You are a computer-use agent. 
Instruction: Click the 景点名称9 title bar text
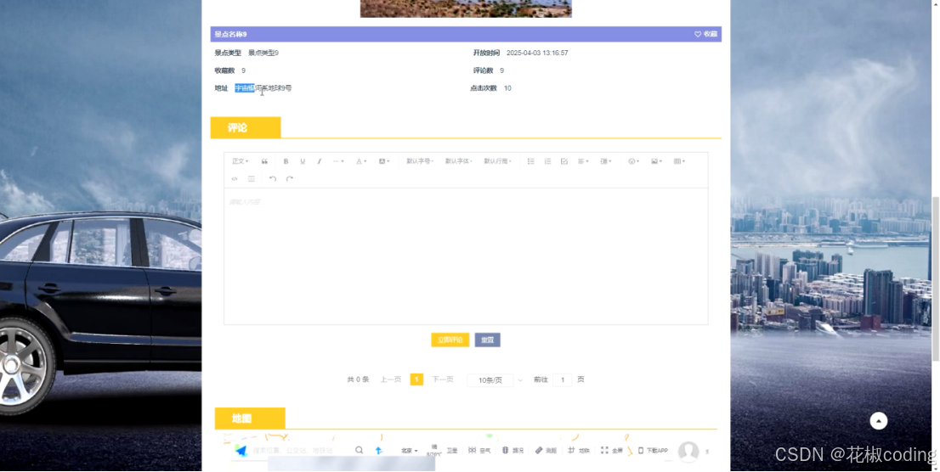tap(231, 35)
